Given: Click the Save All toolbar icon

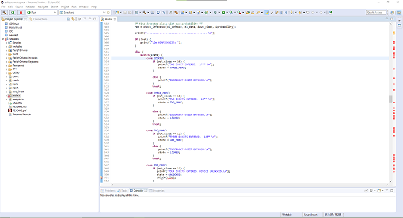Looking at the screenshot, I should [x=130, y=13].
